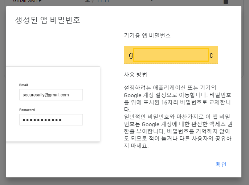Screen dimensions: 249x185
Task: Click the Password label text
Action: [x=27, y=110]
